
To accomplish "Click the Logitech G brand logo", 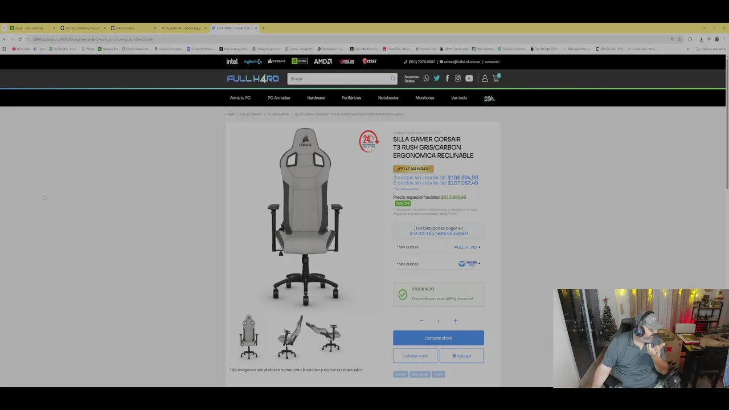I will tap(253, 61).
